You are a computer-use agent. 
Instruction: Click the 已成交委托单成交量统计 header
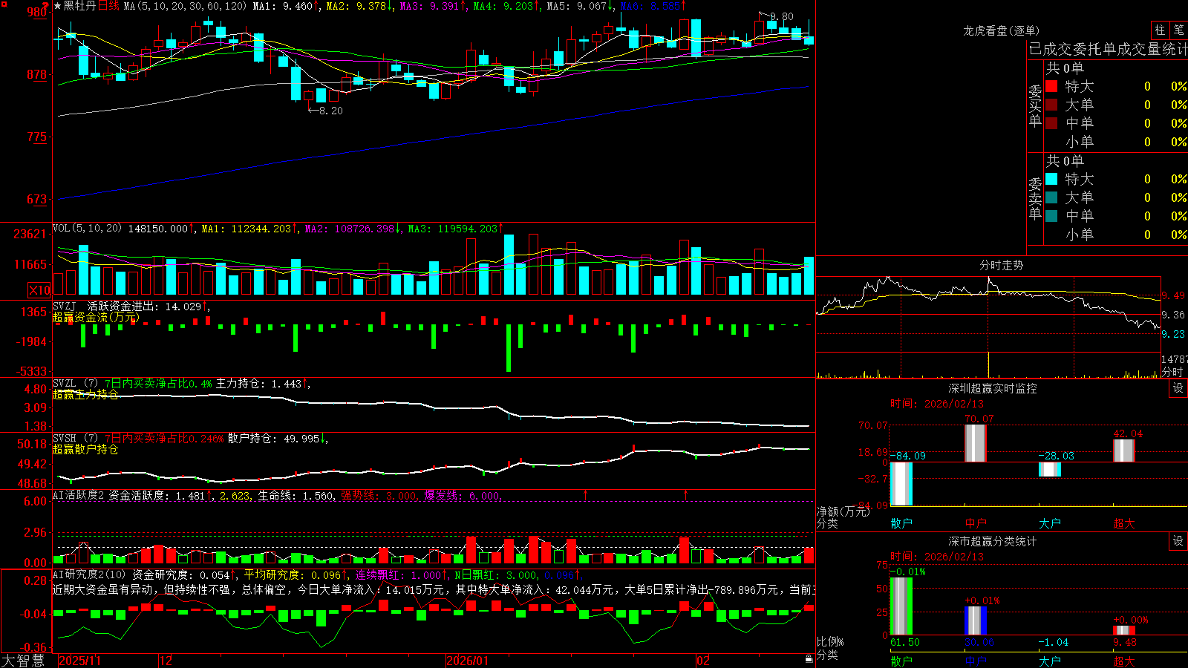1109,49
